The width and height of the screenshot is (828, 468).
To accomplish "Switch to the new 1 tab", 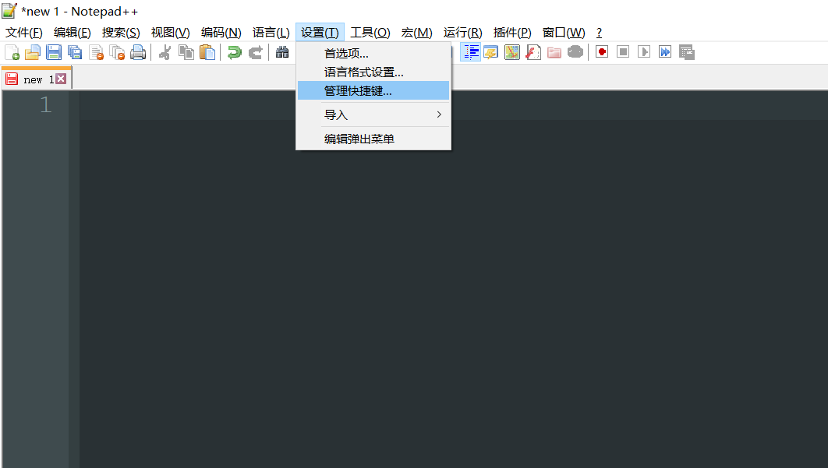I will (x=38, y=79).
